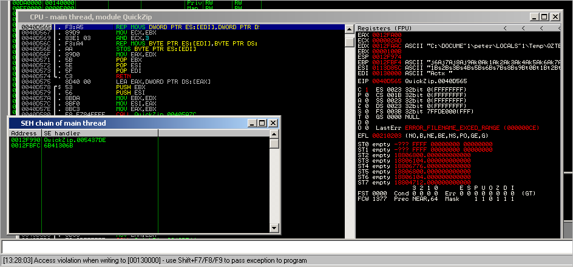Maximize the SEH chain window
The width and height of the screenshot is (573, 267).
(x=262, y=123)
